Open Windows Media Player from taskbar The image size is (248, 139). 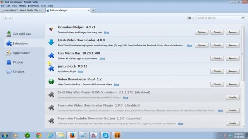[x=16, y=136]
